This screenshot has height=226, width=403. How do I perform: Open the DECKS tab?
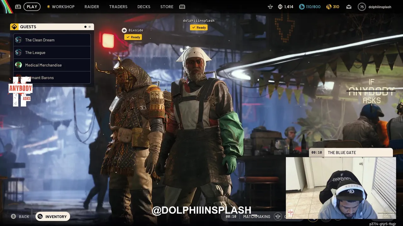pyautogui.click(x=144, y=7)
